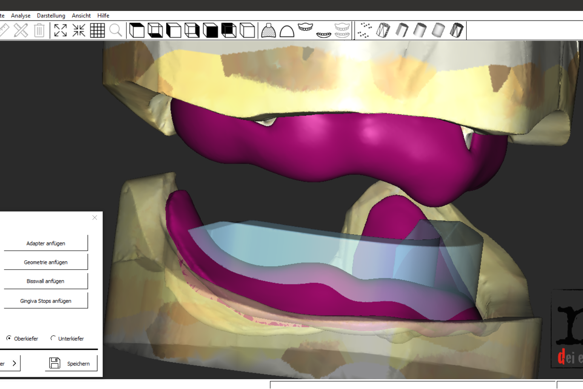
Task: Show the lower jaw teeth icon
Action: coord(323,34)
